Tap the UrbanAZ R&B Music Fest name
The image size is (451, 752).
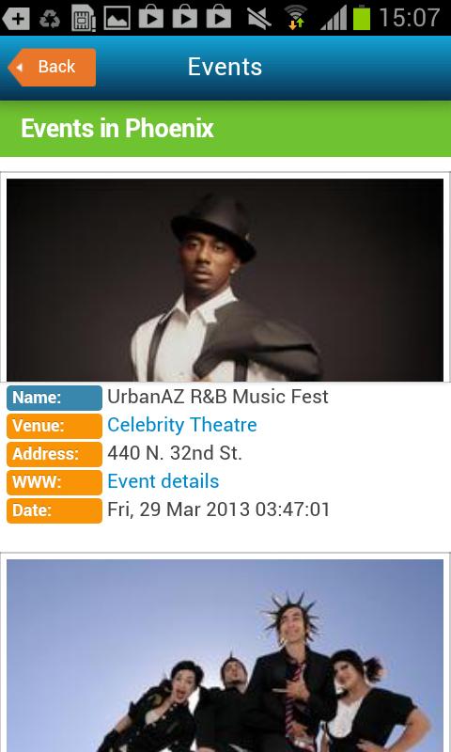(218, 397)
